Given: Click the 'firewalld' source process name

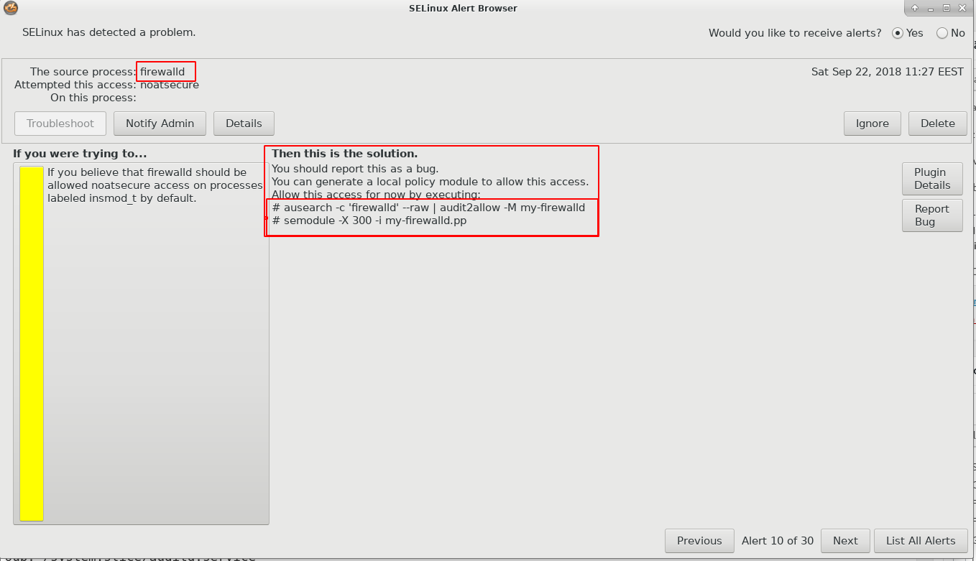Looking at the screenshot, I should point(162,72).
